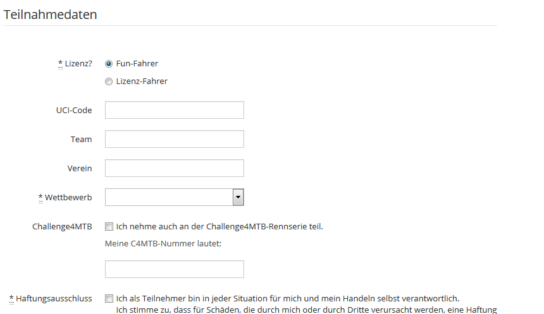
Task: Click the "Ich nehme auch an der Challenge4MTB-Rennserie teil" text
Action: tap(219, 226)
